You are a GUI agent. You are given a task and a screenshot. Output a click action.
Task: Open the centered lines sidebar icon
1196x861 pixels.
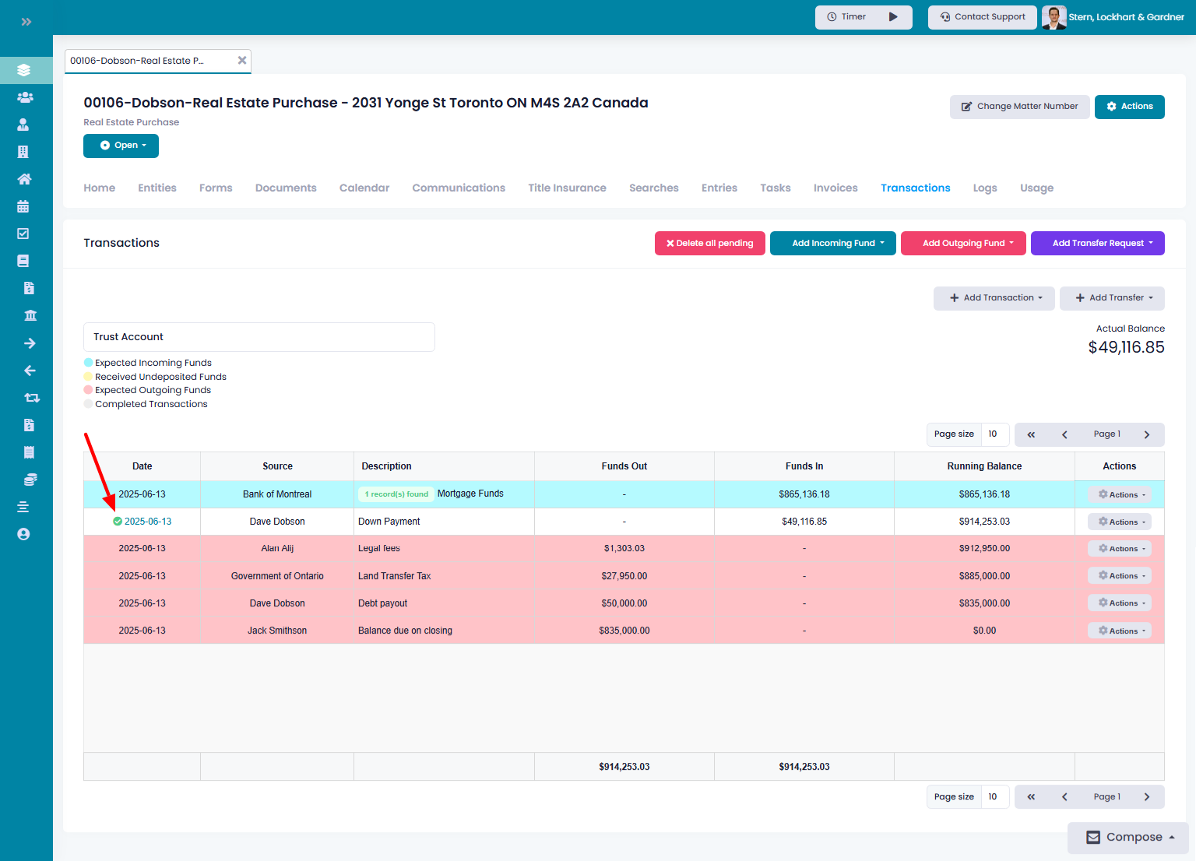(x=23, y=507)
